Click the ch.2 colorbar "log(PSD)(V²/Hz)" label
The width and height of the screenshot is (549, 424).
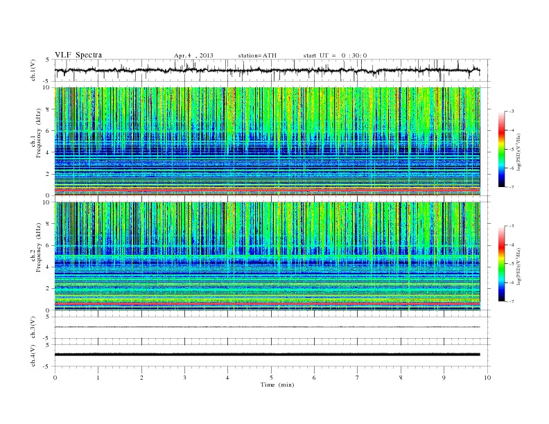(519, 267)
